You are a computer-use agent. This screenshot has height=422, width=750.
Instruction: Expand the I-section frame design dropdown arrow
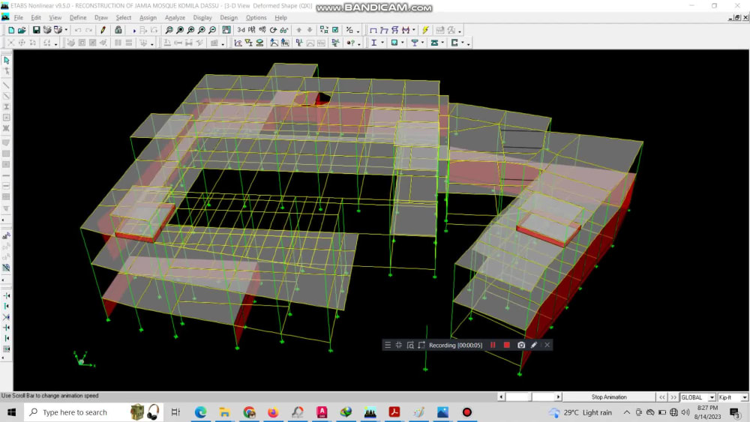382,43
